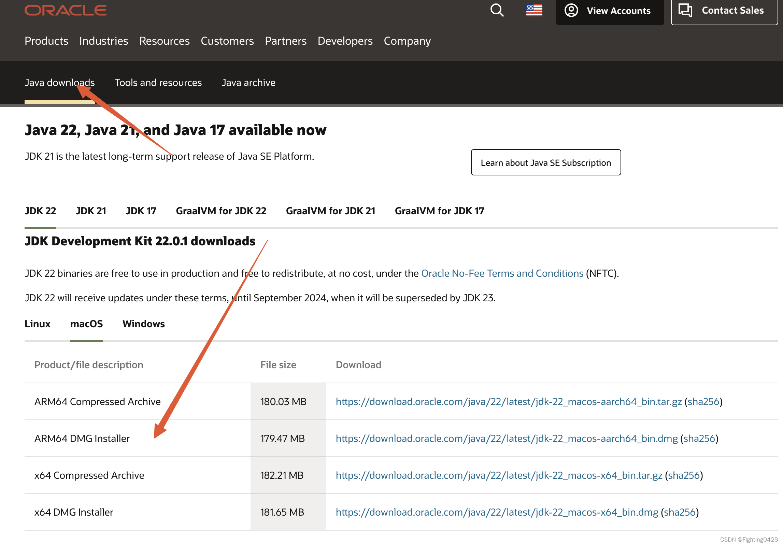Open the Company menu
The width and height of the screenshot is (783, 546).
407,41
